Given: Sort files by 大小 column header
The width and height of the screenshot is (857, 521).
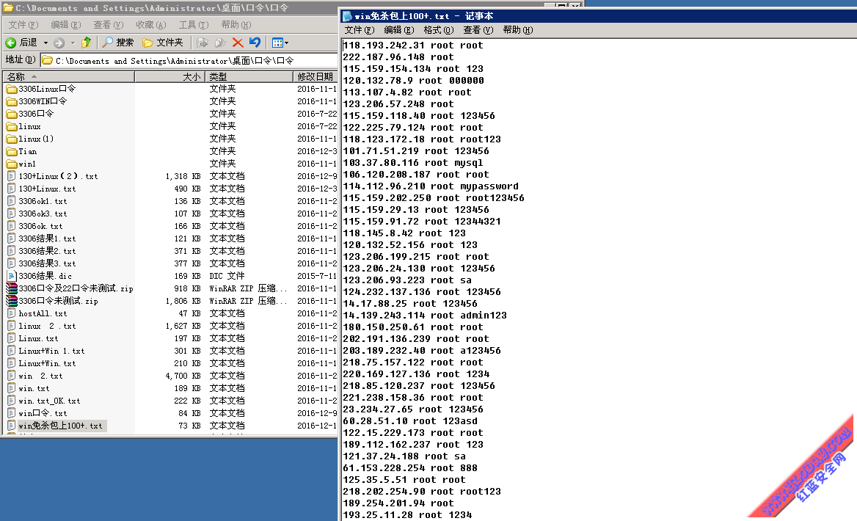Looking at the screenshot, I should [169, 76].
